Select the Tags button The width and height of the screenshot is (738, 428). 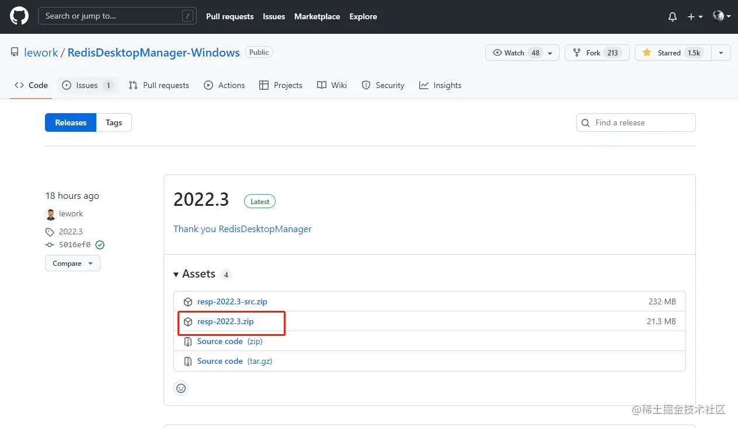[114, 122]
